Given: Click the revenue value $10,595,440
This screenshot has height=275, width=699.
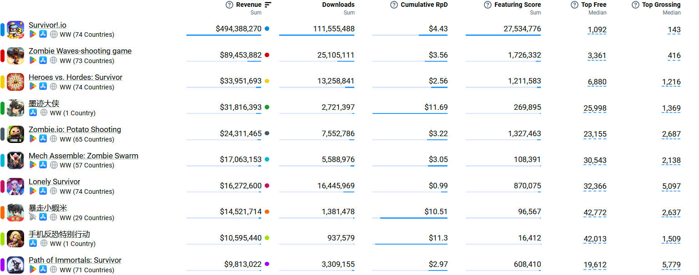Looking at the screenshot, I should (241, 238).
